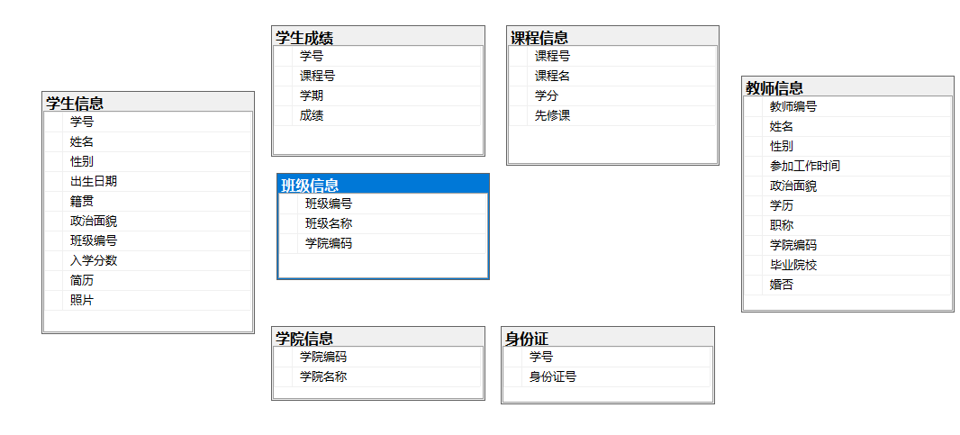Select the 学院信息 table title bar
This screenshot has width=960, height=435.
[x=377, y=336]
